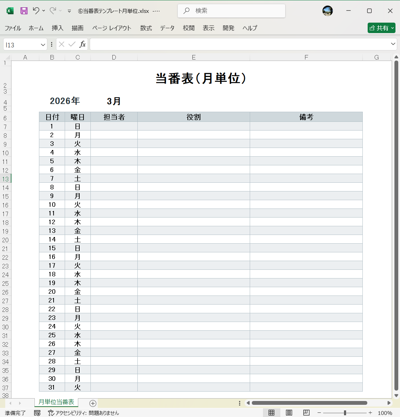
Task: Click the macro recording icon in status bar
Action: (37, 412)
